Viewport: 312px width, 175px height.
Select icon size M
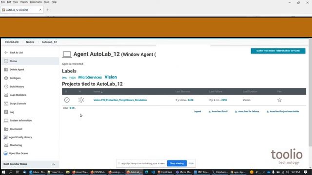[73, 108]
